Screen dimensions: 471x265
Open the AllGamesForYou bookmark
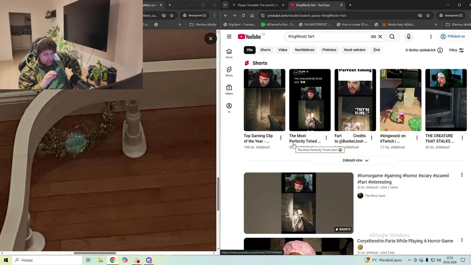[278, 25]
